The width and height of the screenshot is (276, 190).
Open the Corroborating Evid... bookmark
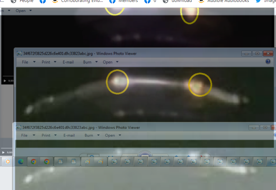[x=81, y=1]
